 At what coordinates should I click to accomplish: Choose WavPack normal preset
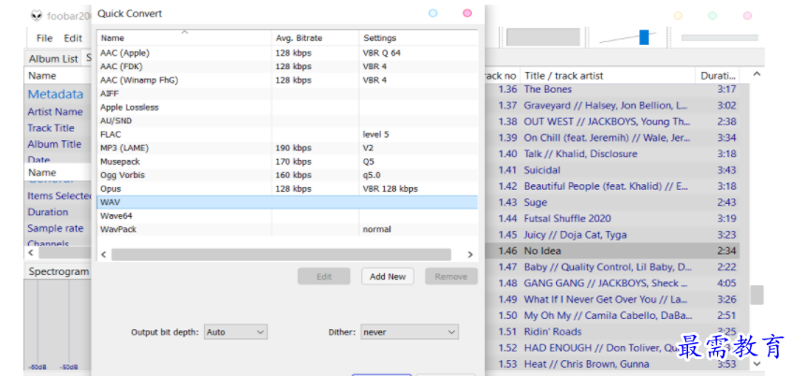[x=287, y=230]
